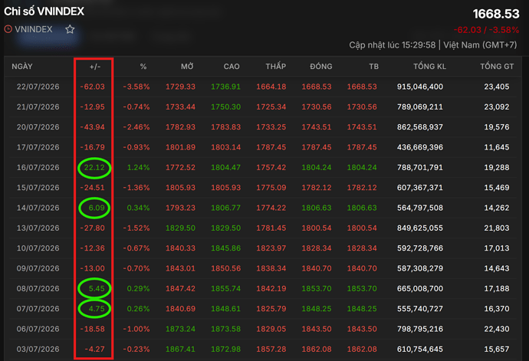Click the circled 5.45 change value
This screenshot has width=529, height=361.
(97, 288)
